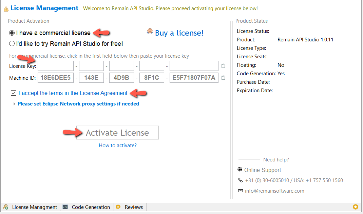
Task: Click the Machine ID field showing 8F1C
Action: tap(152, 78)
